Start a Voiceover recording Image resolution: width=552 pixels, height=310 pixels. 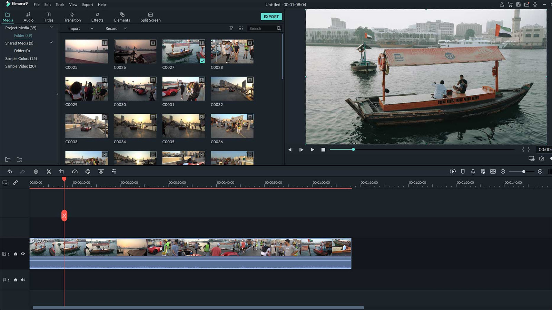(x=473, y=172)
